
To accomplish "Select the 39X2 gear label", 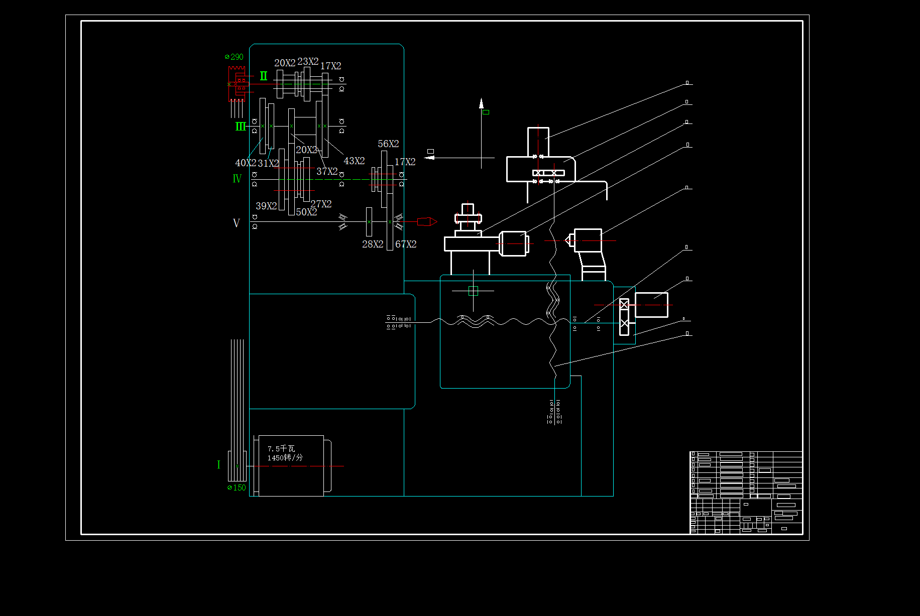I will [266, 206].
